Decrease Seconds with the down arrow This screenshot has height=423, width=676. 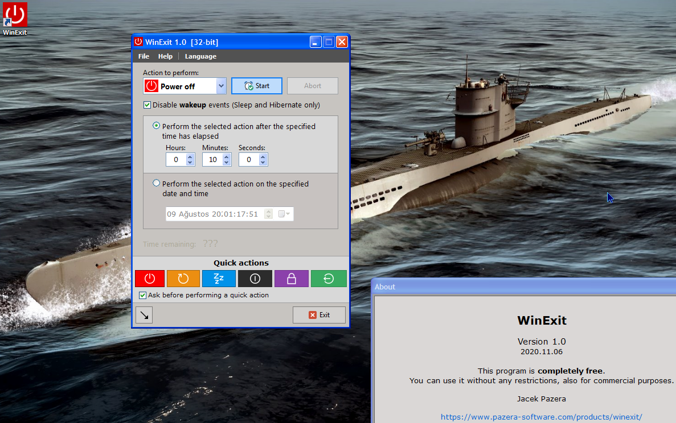(263, 163)
